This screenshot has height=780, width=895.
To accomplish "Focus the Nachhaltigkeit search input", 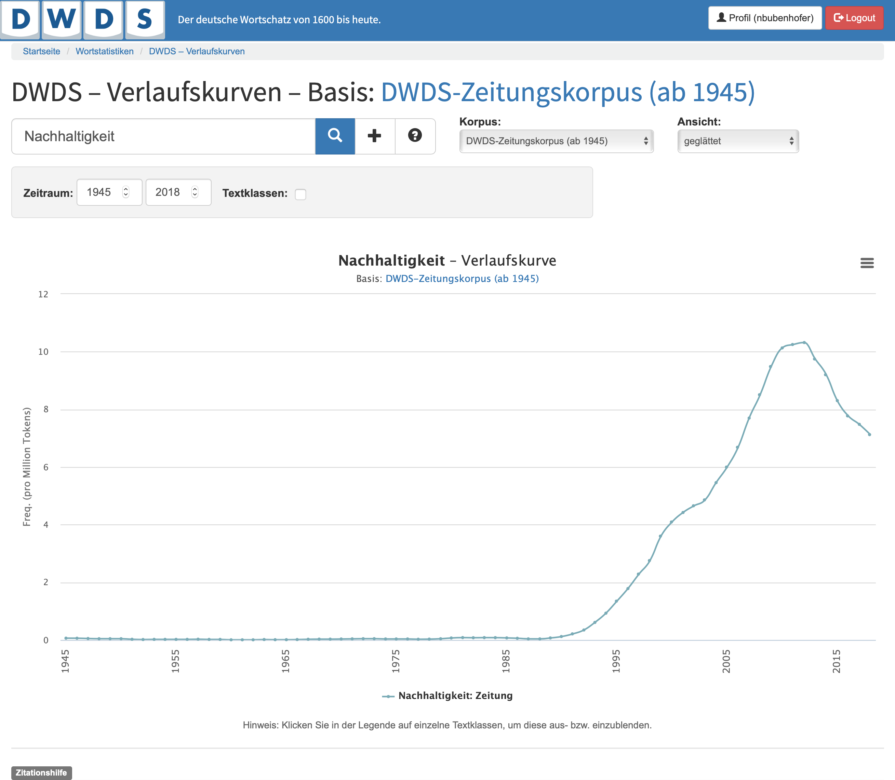I will (x=163, y=136).
